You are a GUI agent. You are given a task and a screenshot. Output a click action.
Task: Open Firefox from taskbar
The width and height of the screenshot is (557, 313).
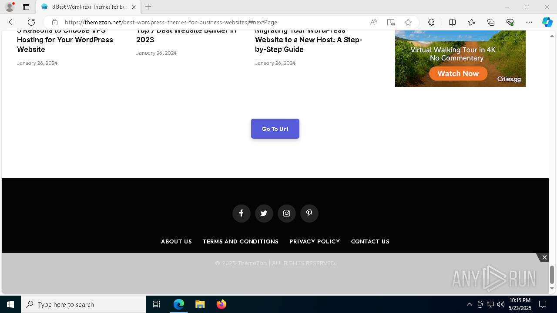221,304
